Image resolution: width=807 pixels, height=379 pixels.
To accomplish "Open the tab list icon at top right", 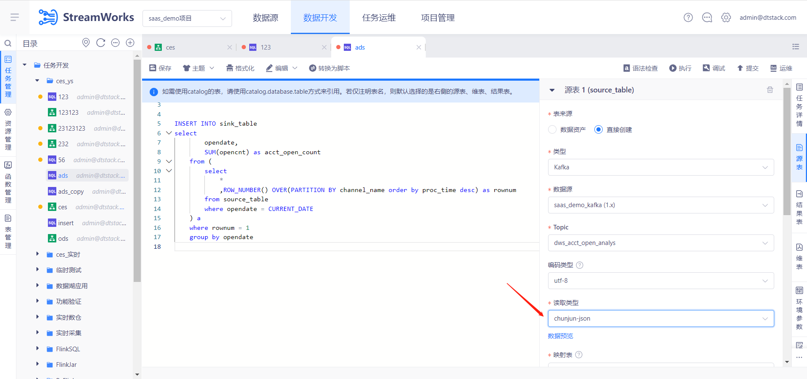I will point(796,47).
